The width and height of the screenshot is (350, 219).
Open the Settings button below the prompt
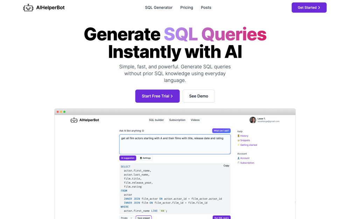point(145,158)
